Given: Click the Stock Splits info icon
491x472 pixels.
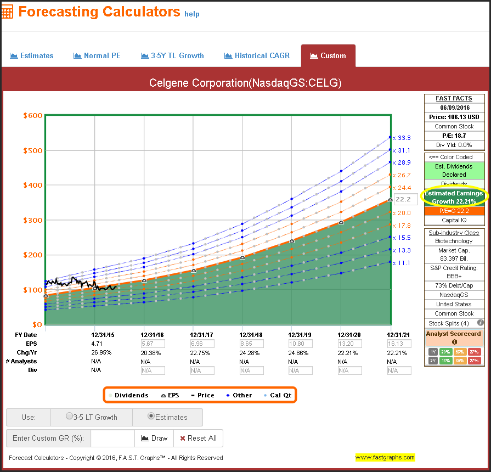Looking at the screenshot, I should pos(481,323).
